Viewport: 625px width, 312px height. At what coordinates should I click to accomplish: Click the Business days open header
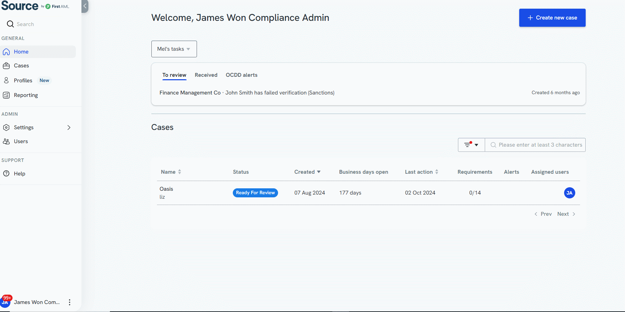(x=364, y=172)
